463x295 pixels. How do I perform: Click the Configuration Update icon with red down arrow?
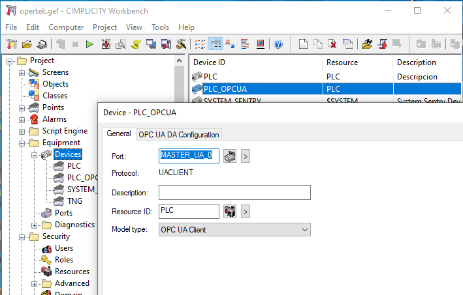coord(106,44)
